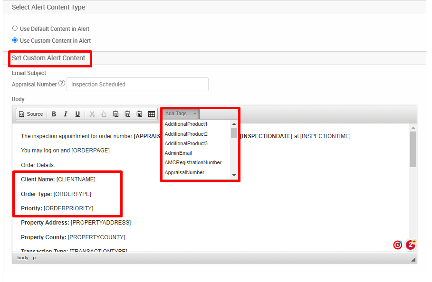Apply Italic formatting in the editor
432x282 pixels.
point(66,114)
